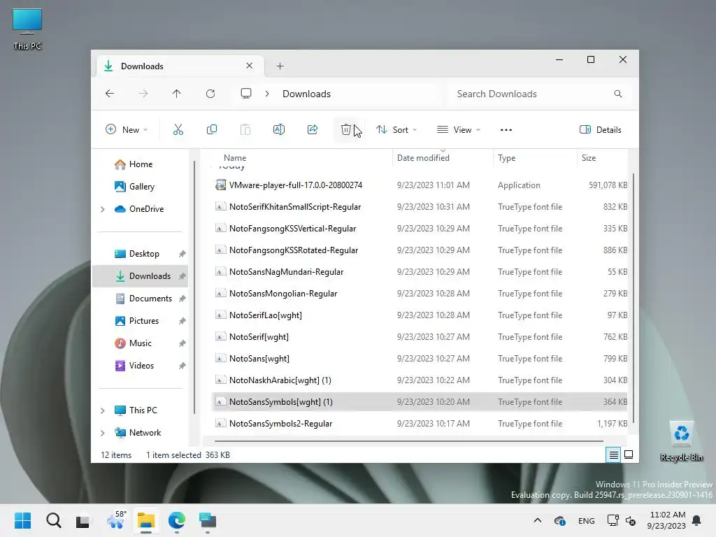Select NotoSansSymbols2-Regular file
This screenshot has height=537, width=716.
tap(420, 424)
